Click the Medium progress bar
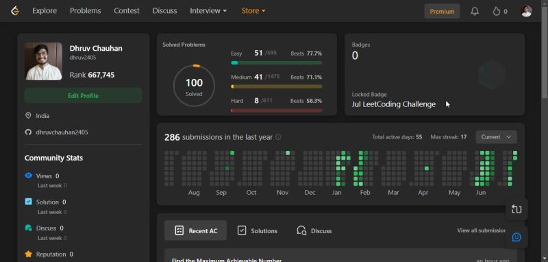 pos(277,86)
